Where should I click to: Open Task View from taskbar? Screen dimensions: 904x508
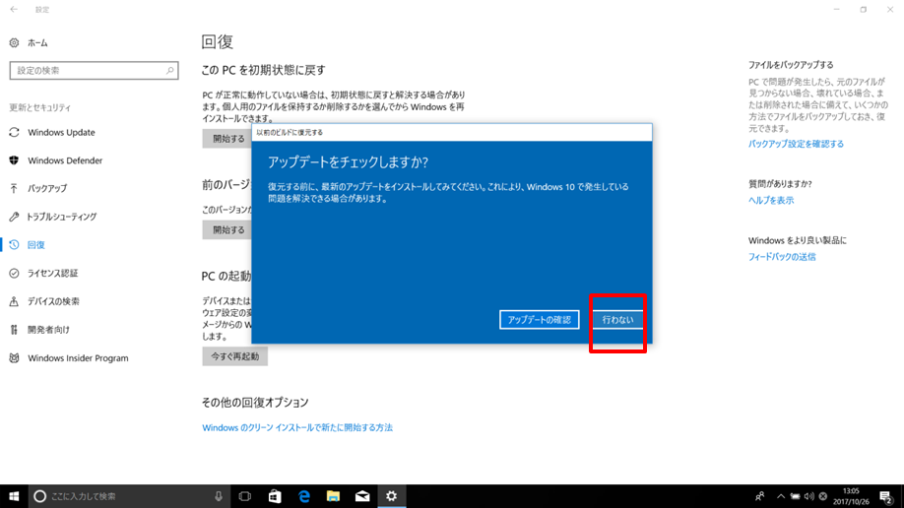tap(245, 496)
